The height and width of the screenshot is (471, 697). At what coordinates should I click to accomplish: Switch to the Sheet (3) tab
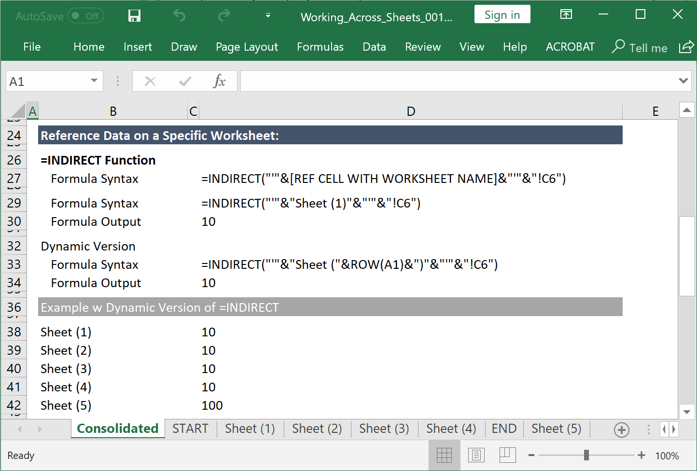(x=384, y=429)
